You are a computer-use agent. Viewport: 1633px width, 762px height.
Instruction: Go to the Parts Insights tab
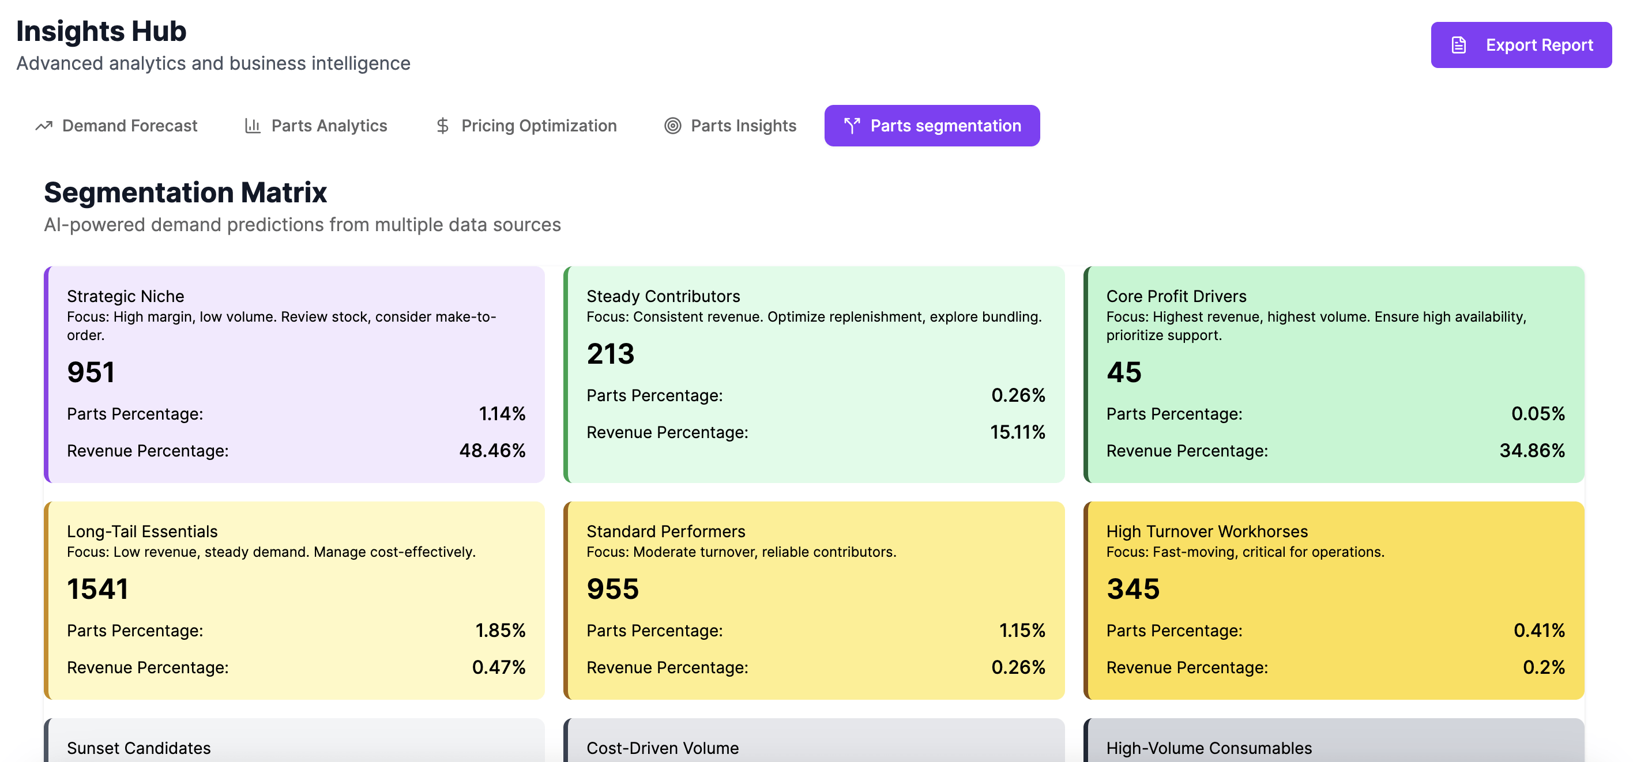click(x=730, y=126)
